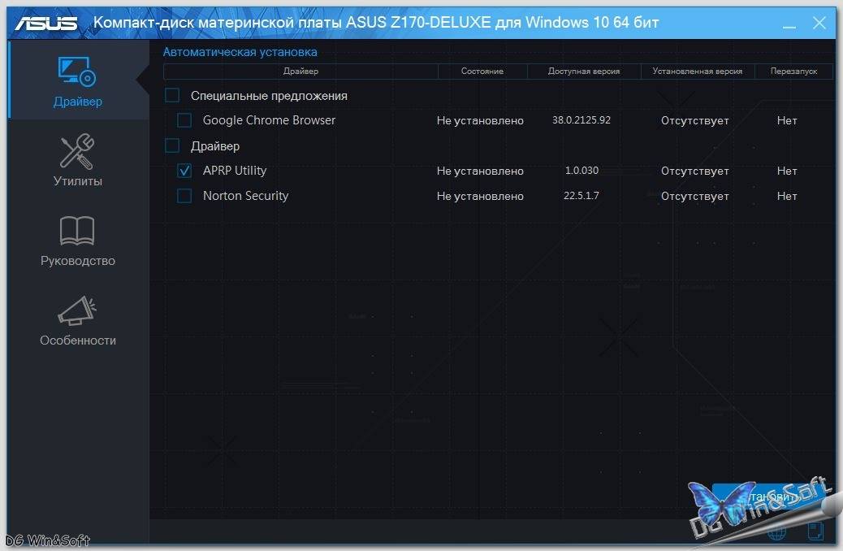843x551 pixels.
Task: Click version 22.5.1.7 of Norton Security
Action: 581,196
